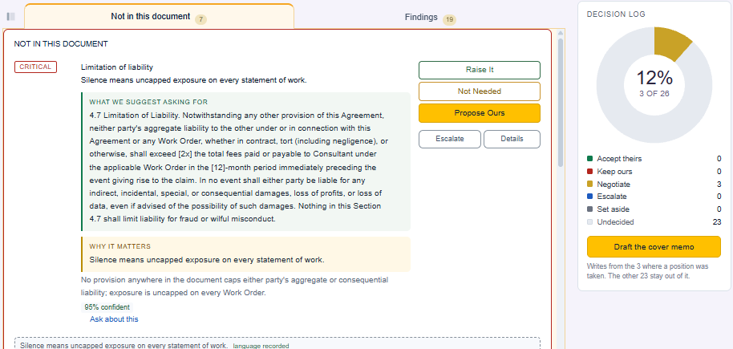Click the NOT IN THIS DOCUMENT heading
733x349 pixels.
[x=61, y=44]
